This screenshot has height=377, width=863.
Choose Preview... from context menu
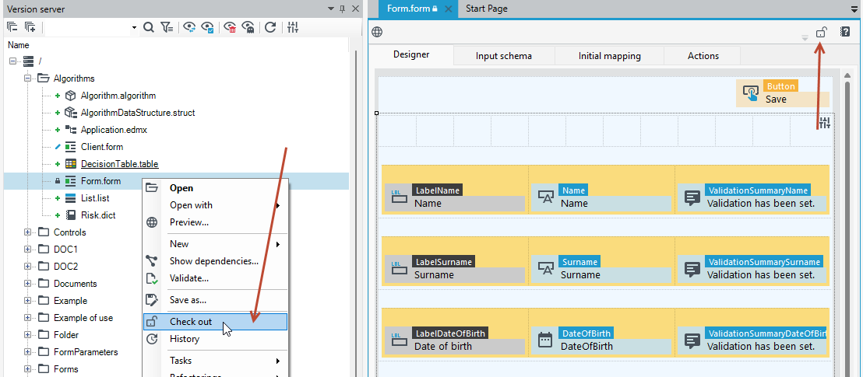pyautogui.click(x=215, y=222)
